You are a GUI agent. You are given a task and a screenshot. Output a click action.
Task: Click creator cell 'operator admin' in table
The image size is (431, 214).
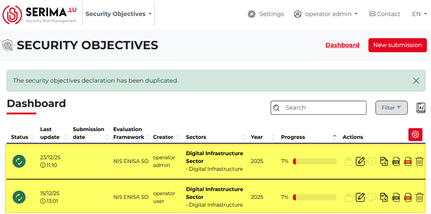click(x=164, y=161)
